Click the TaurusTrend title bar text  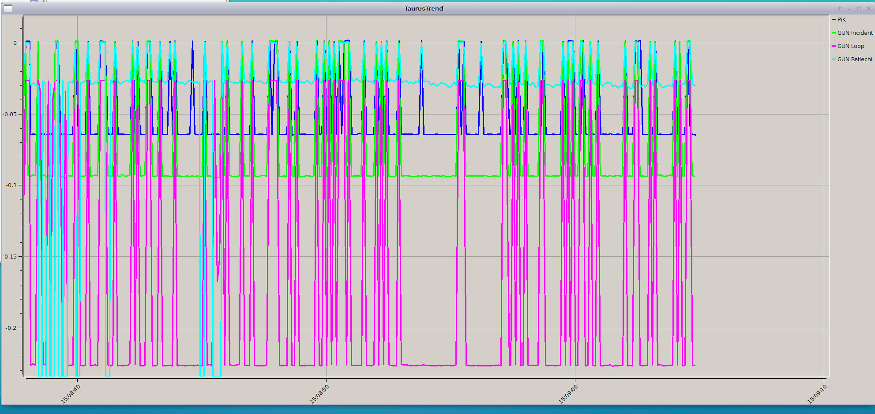(x=424, y=8)
